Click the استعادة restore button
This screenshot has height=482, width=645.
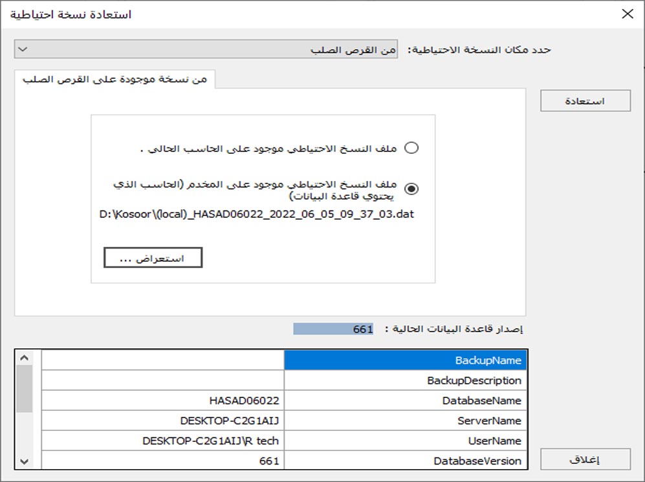585,101
